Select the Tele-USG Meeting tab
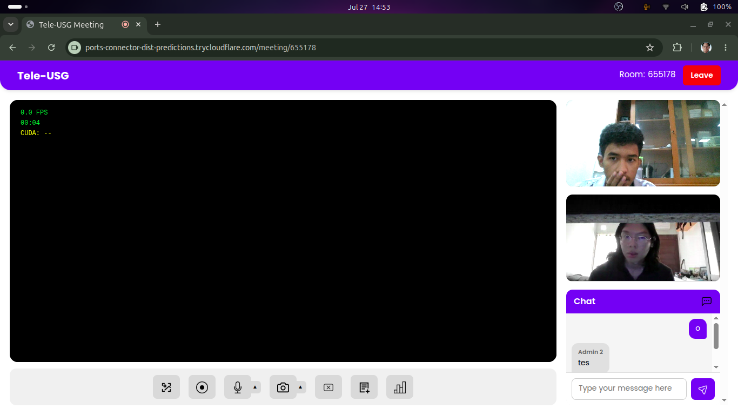This screenshot has height=415, width=738. click(84, 24)
